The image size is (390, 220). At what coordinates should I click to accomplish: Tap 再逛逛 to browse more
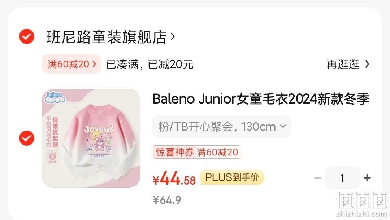tap(343, 64)
